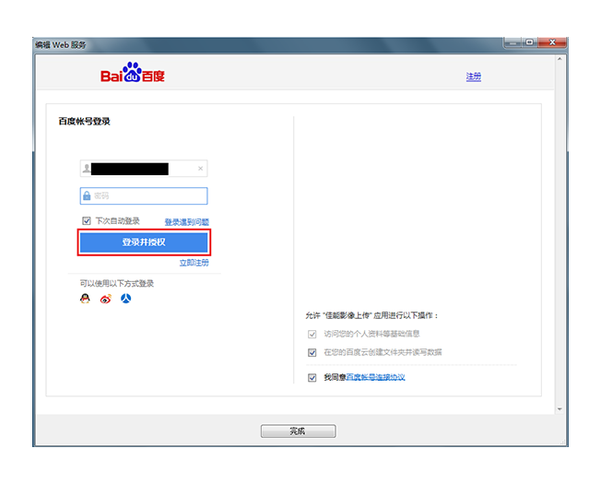Screen dimensions: 601x484
Task: Click the user avatar icon in the username field
Action: coord(87,168)
